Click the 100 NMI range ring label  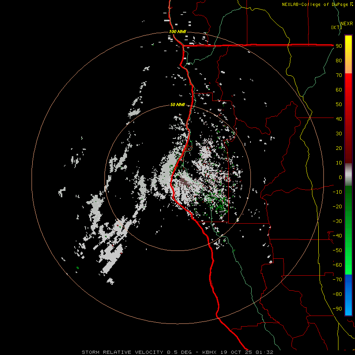[x=177, y=32]
